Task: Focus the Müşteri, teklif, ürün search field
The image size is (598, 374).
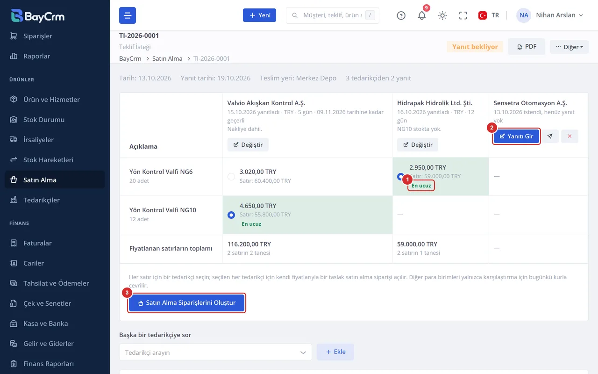Action: (x=333, y=15)
